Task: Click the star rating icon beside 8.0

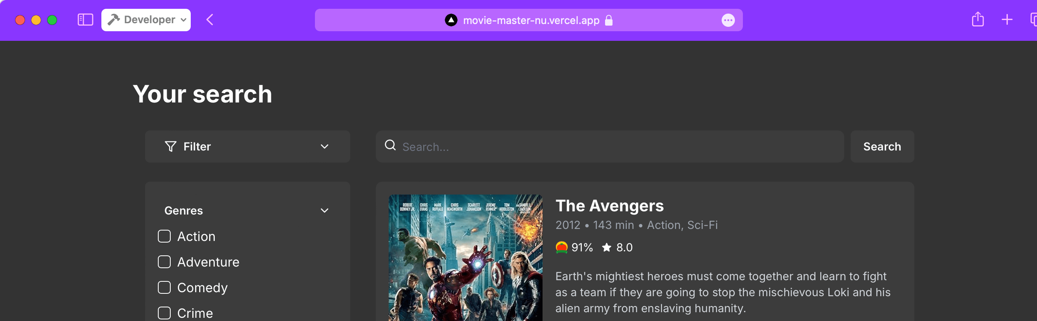Action: (606, 247)
